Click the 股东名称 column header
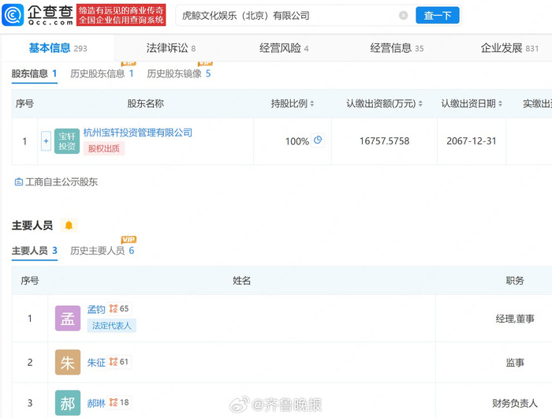The height and width of the screenshot is (418, 552). coord(145,103)
